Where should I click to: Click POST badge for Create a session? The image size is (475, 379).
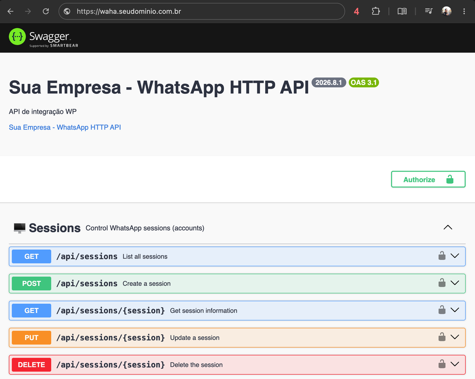[32, 283]
